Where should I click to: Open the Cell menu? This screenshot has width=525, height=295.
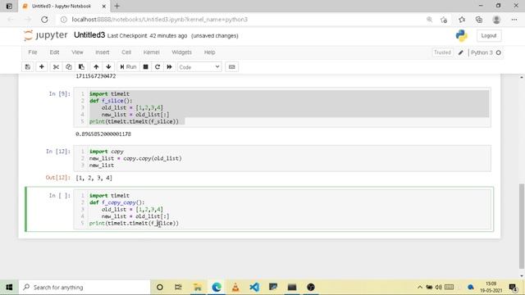[x=126, y=52]
